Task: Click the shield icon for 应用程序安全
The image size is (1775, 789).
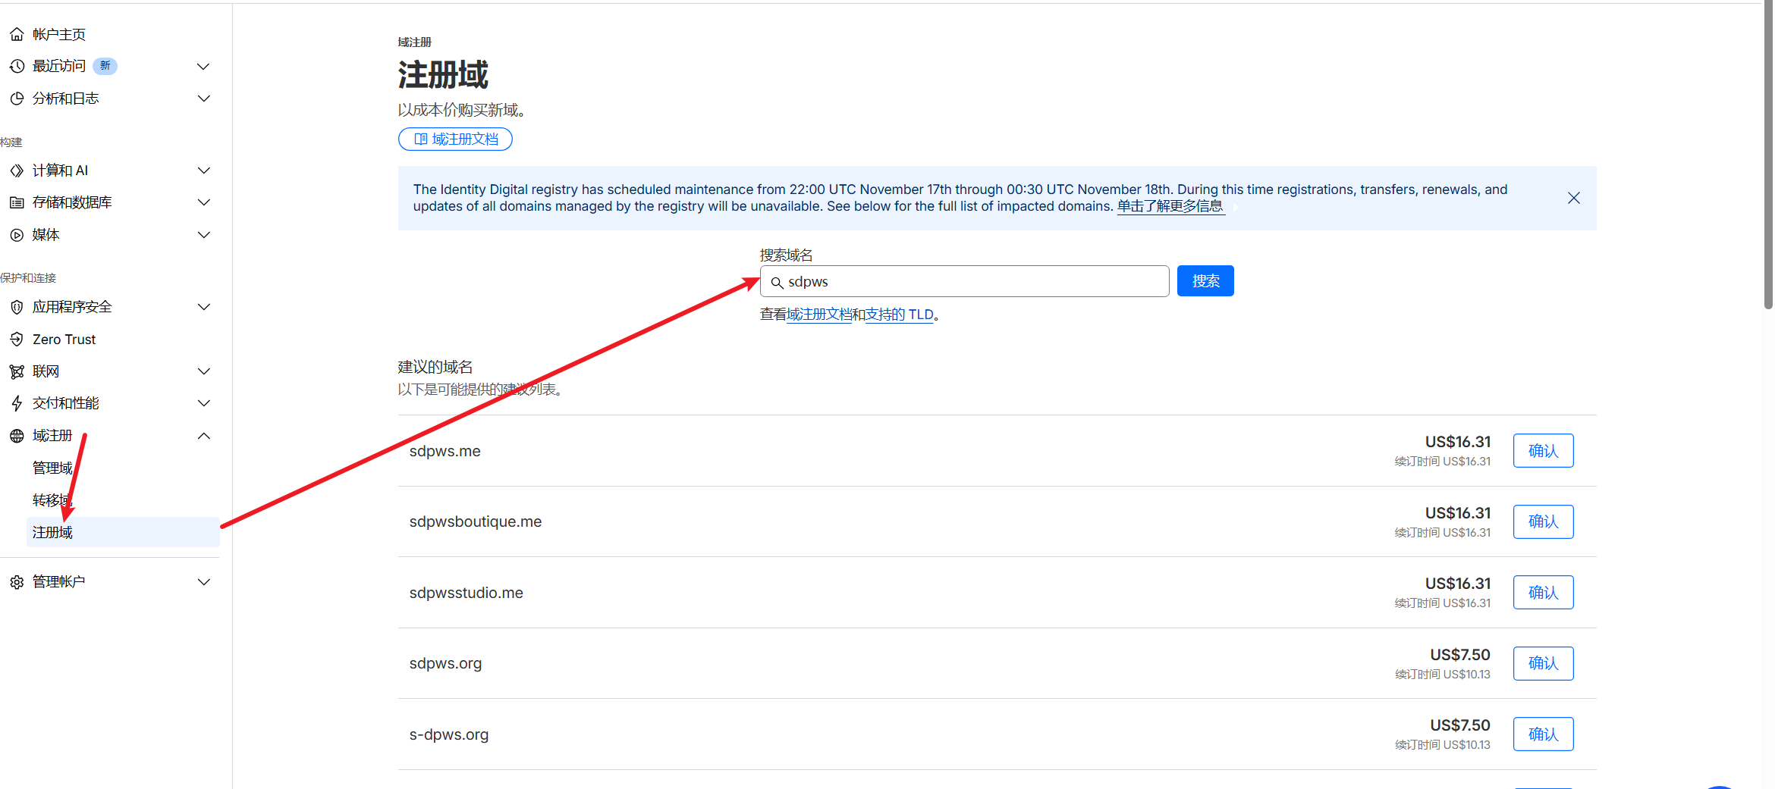Action: pos(17,307)
